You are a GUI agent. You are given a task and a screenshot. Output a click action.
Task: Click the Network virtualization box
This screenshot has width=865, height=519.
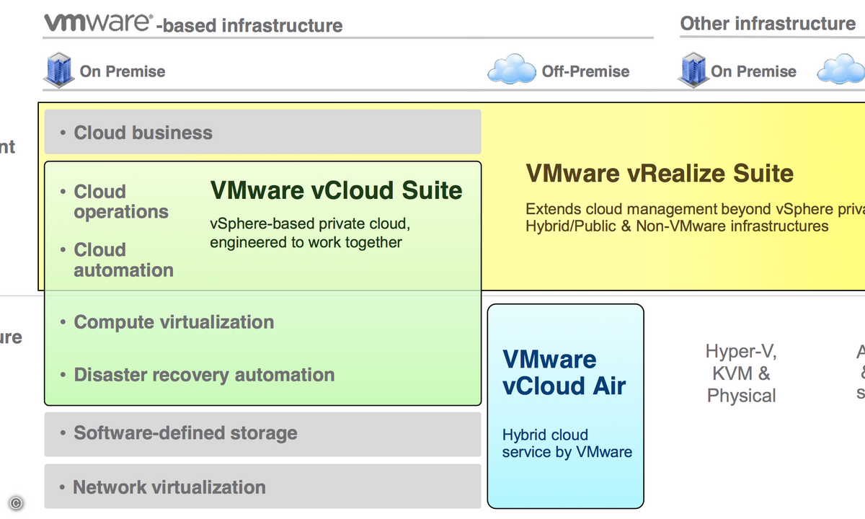coord(262,487)
